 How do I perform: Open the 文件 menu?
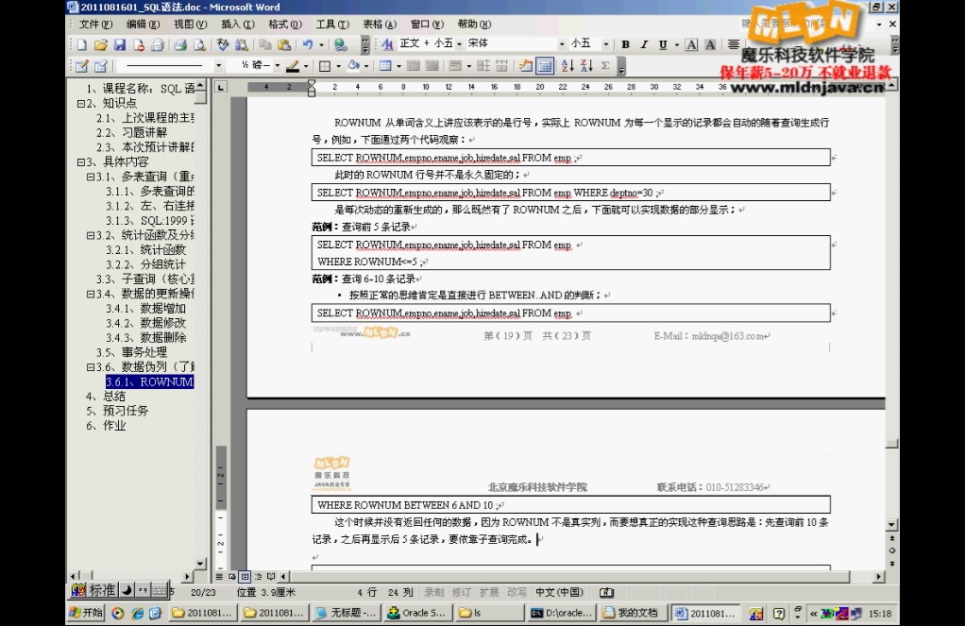[95, 24]
